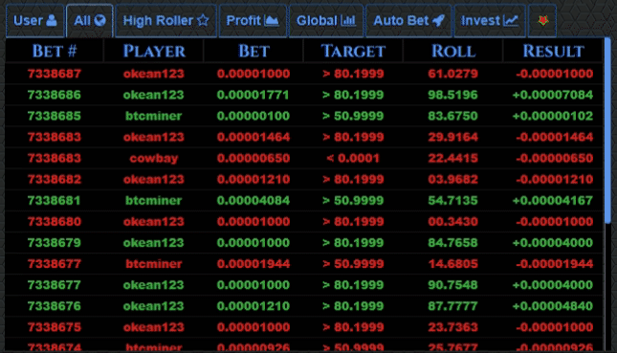The width and height of the screenshot is (617, 353).
Task: Click target value < 0.0001
Action: (x=353, y=158)
